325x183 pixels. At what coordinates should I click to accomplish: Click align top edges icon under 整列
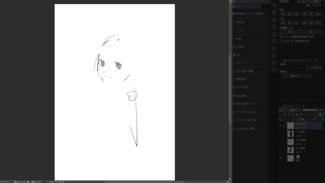point(304,14)
